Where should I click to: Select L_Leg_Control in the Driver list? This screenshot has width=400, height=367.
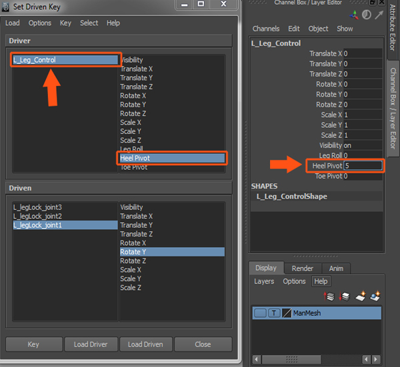[x=65, y=60]
